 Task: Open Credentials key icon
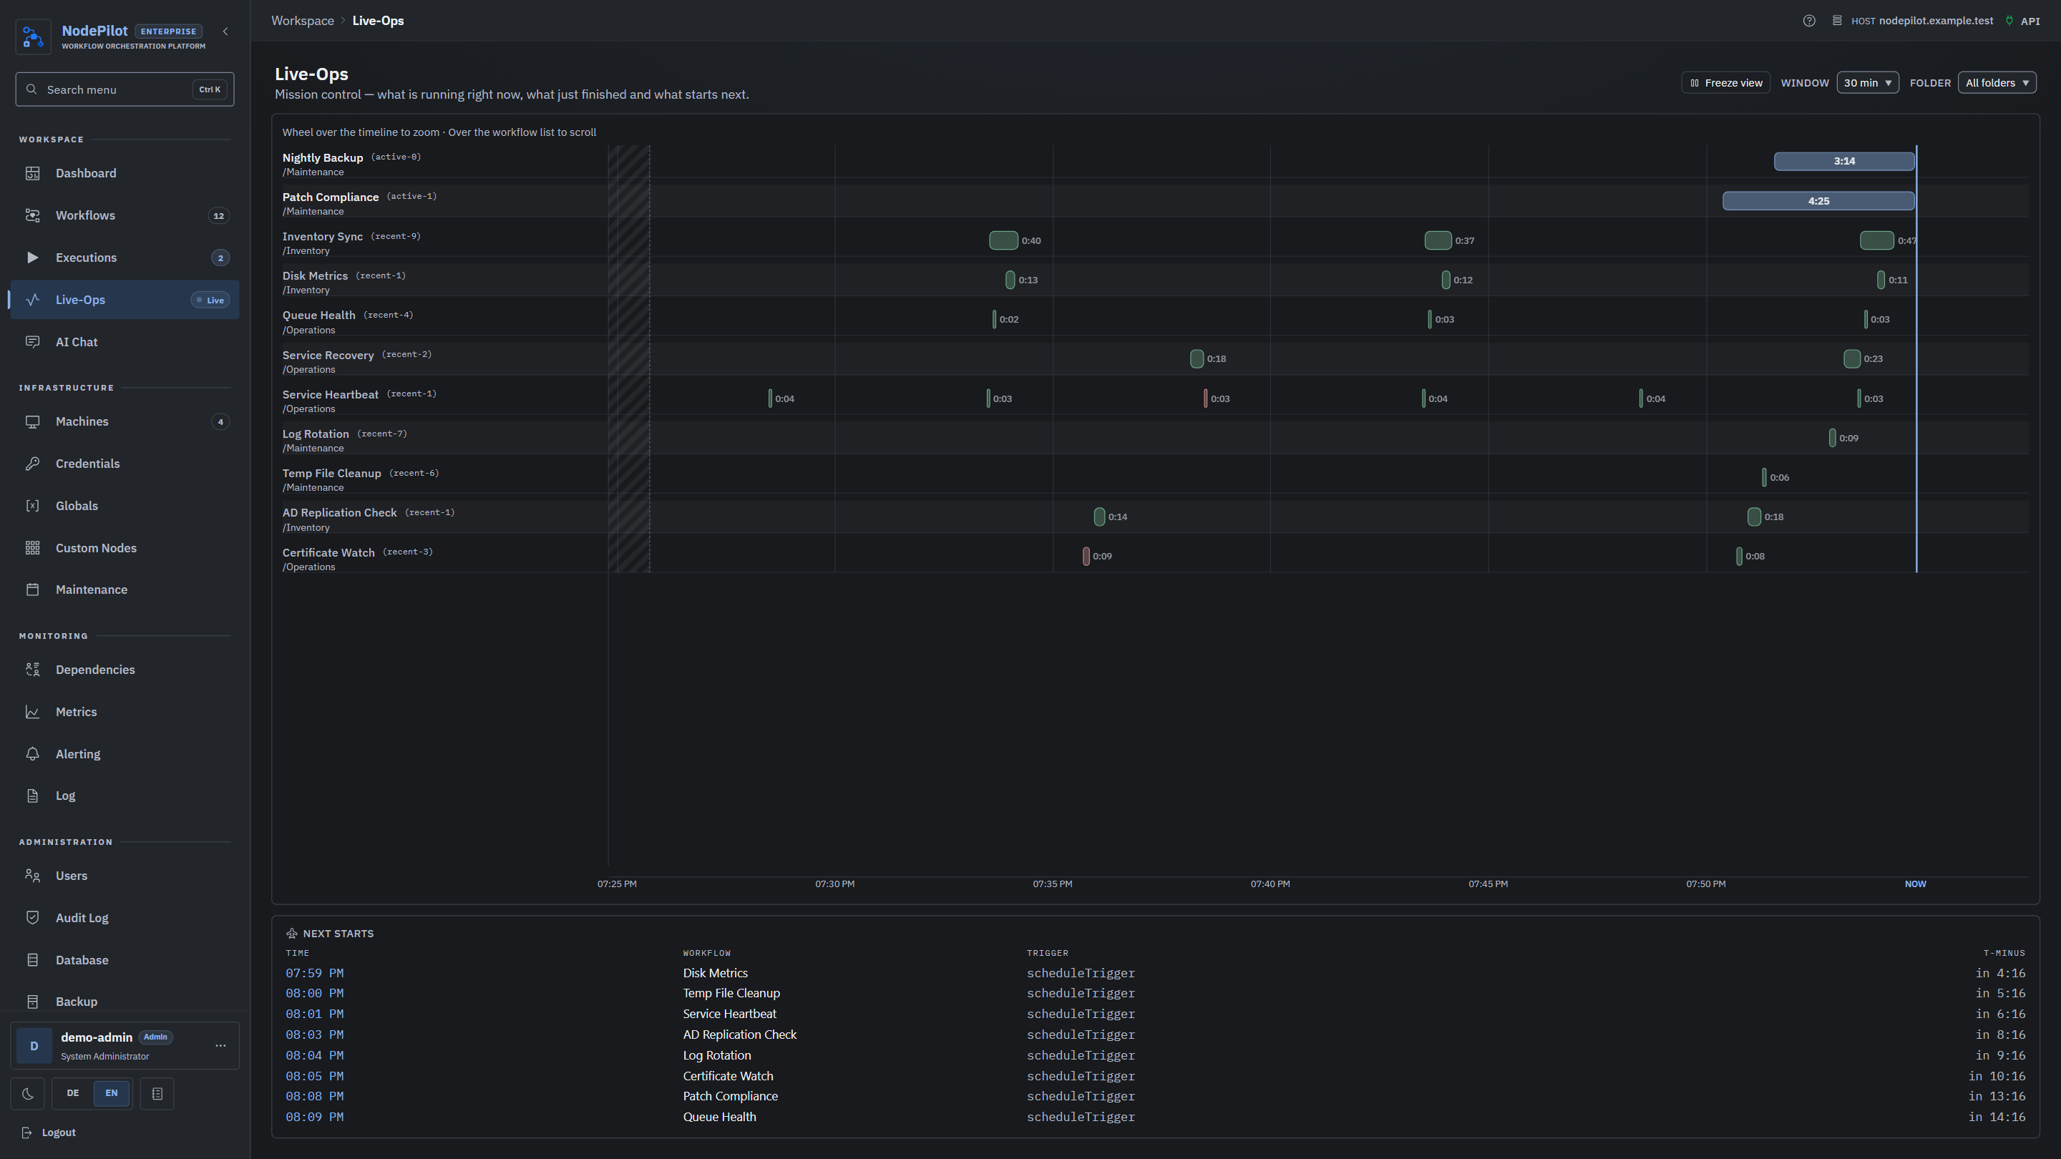coord(33,464)
